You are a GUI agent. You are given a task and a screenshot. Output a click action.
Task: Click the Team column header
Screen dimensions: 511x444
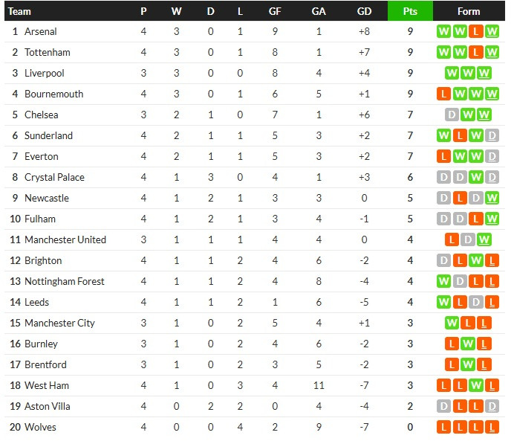click(19, 11)
